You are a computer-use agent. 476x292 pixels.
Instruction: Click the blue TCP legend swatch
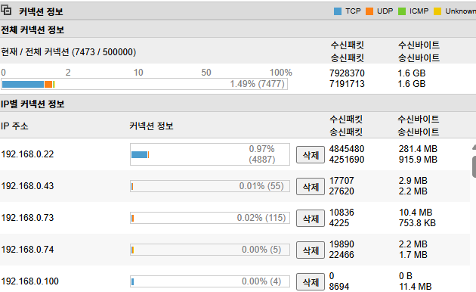pos(338,11)
